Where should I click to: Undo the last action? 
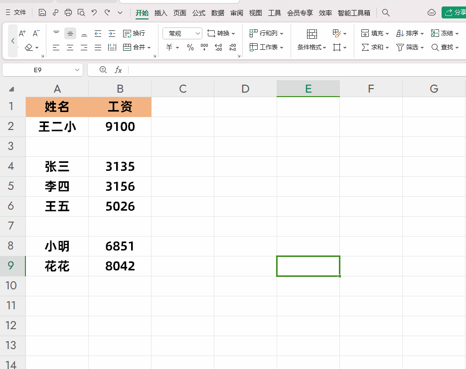[x=94, y=12]
